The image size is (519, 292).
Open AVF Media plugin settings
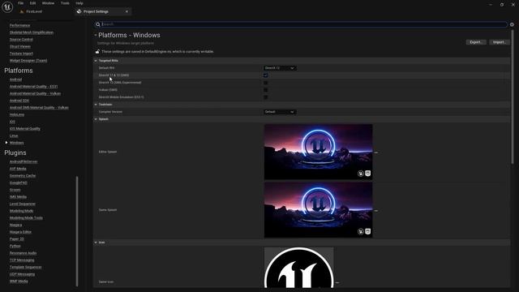pos(18,169)
